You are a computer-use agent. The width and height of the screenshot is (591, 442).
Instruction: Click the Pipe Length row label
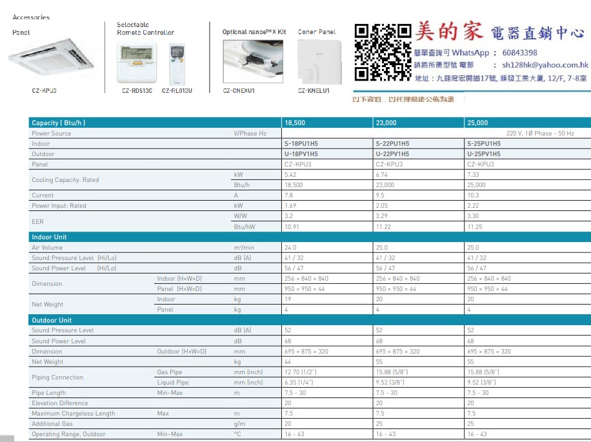pos(48,392)
